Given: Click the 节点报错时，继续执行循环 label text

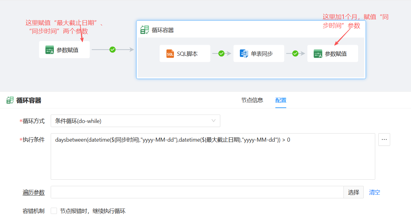Looking at the screenshot, I should tap(92, 211).
